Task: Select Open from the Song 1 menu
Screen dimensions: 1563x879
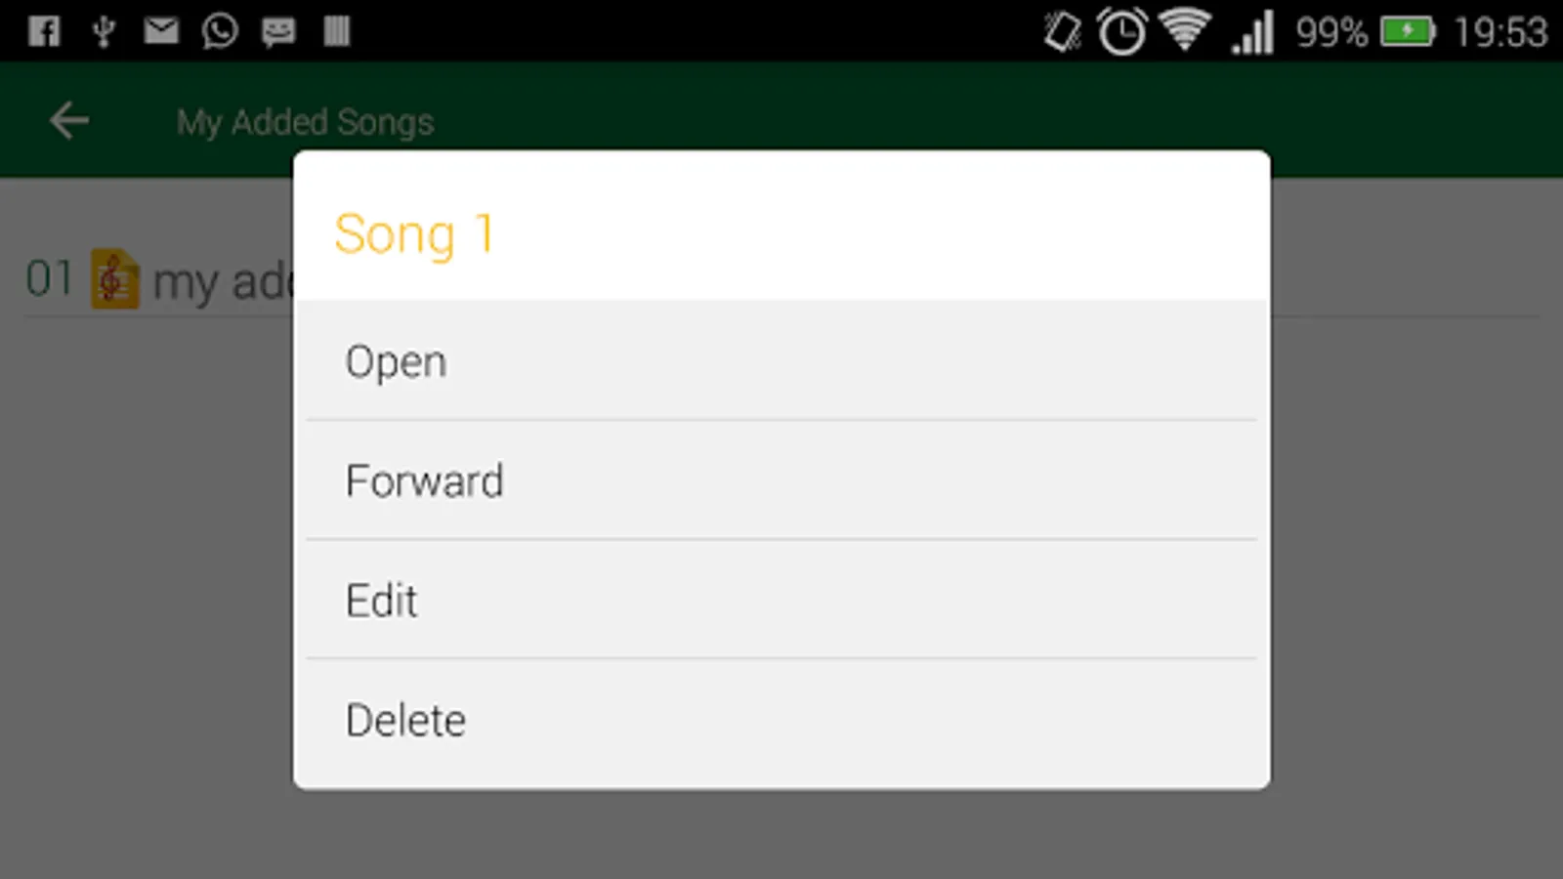Action: 781,361
